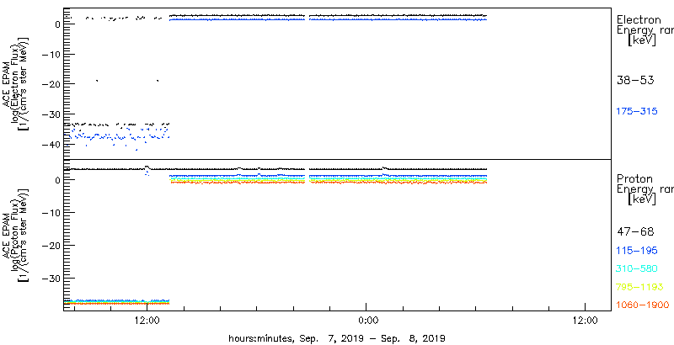674x345 pixels.
Task: Click the blue 175-315 electron legend label
Action: pyautogui.click(x=637, y=111)
